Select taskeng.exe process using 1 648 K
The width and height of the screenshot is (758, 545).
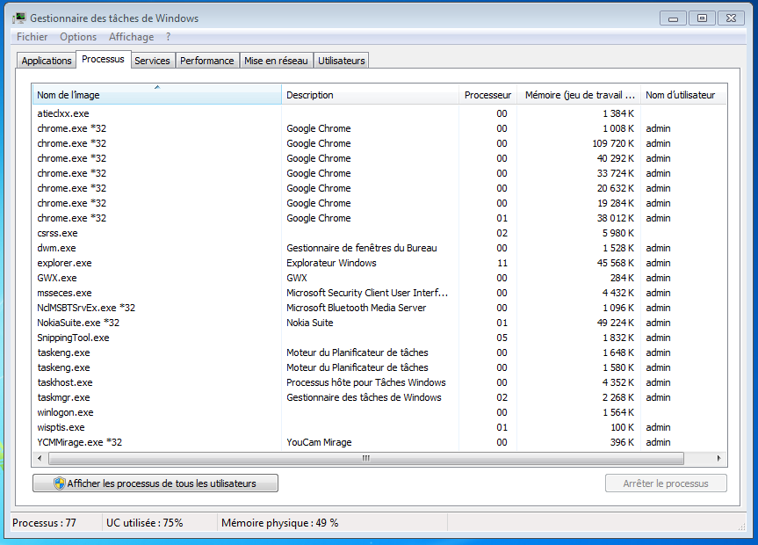pyautogui.click(x=379, y=352)
